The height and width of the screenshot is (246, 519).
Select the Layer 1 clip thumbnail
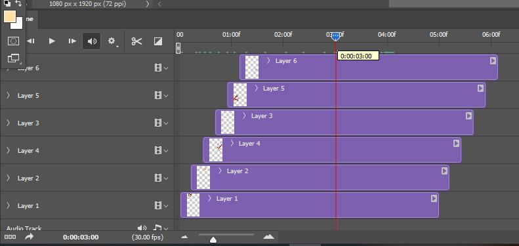(x=194, y=205)
